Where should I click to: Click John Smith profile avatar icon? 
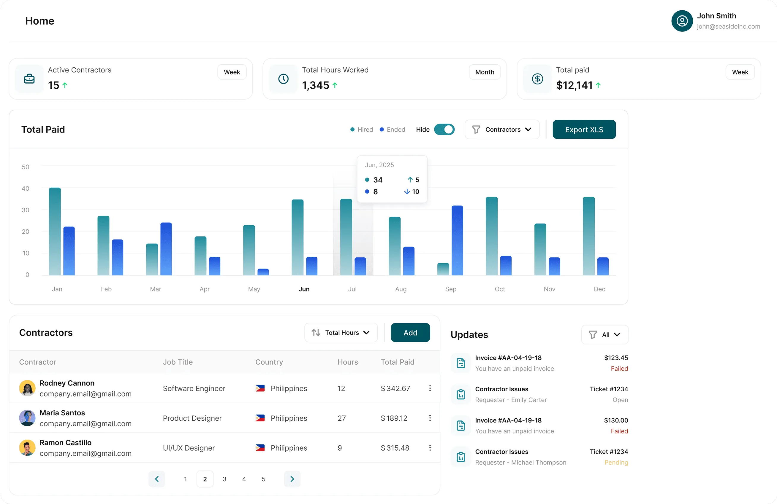682,21
